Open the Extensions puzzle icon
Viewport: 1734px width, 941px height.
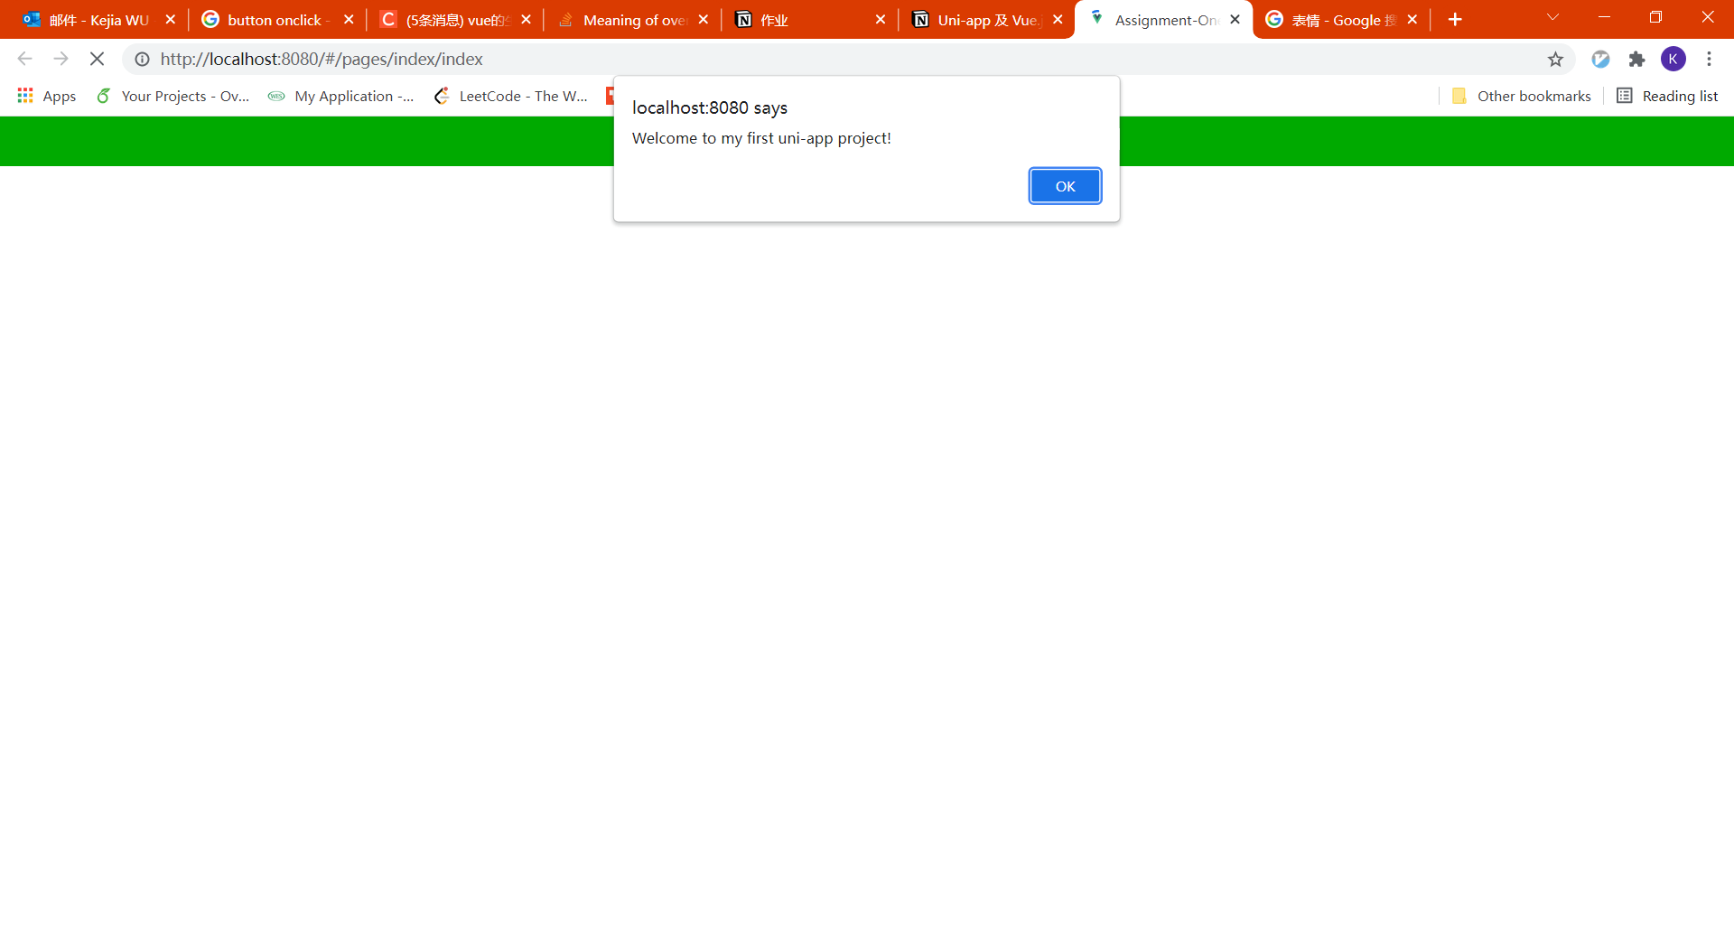click(x=1636, y=59)
